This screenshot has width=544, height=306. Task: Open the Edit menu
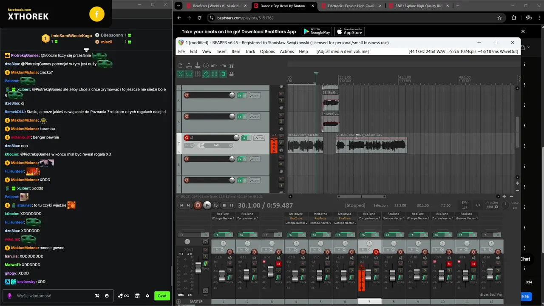193,51
